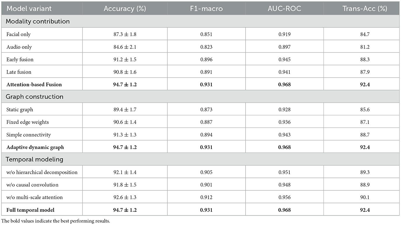
Task: Click the w/o hierarchical decomposition label
Action: coord(42,172)
